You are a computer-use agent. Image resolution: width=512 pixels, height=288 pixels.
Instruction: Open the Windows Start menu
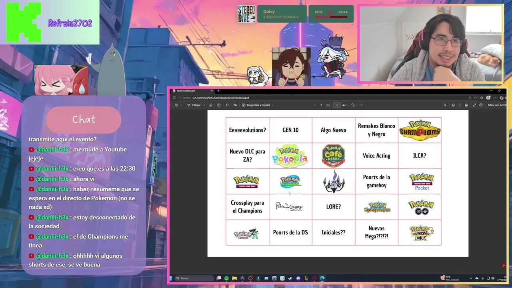(171, 278)
